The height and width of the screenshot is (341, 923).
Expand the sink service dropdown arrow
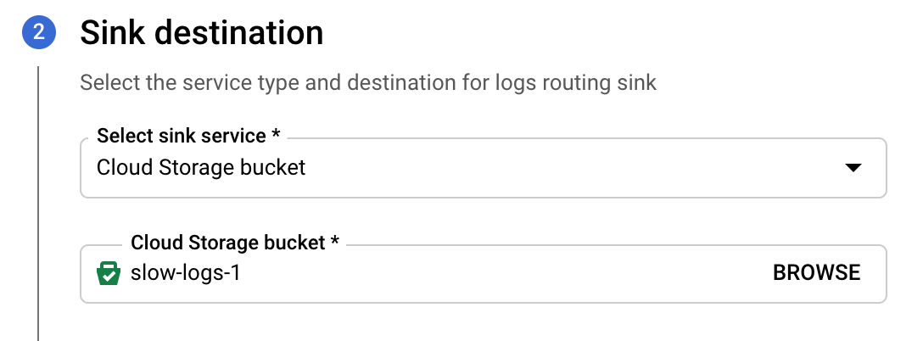point(853,168)
